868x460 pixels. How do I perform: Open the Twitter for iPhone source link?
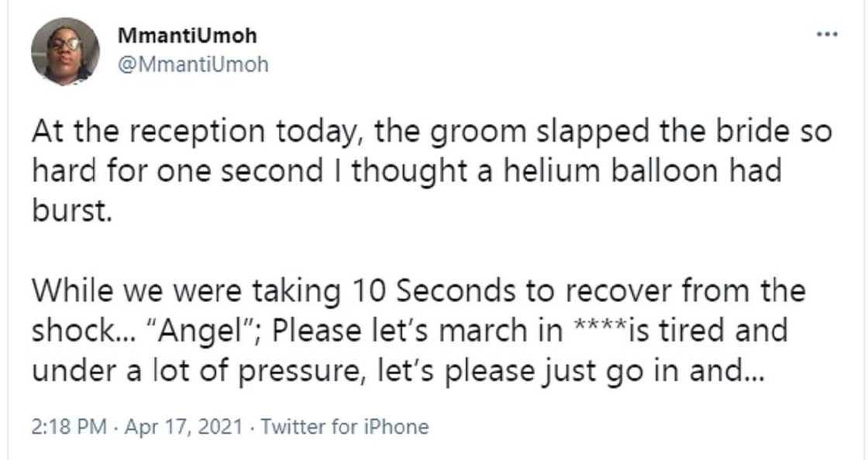345,426
